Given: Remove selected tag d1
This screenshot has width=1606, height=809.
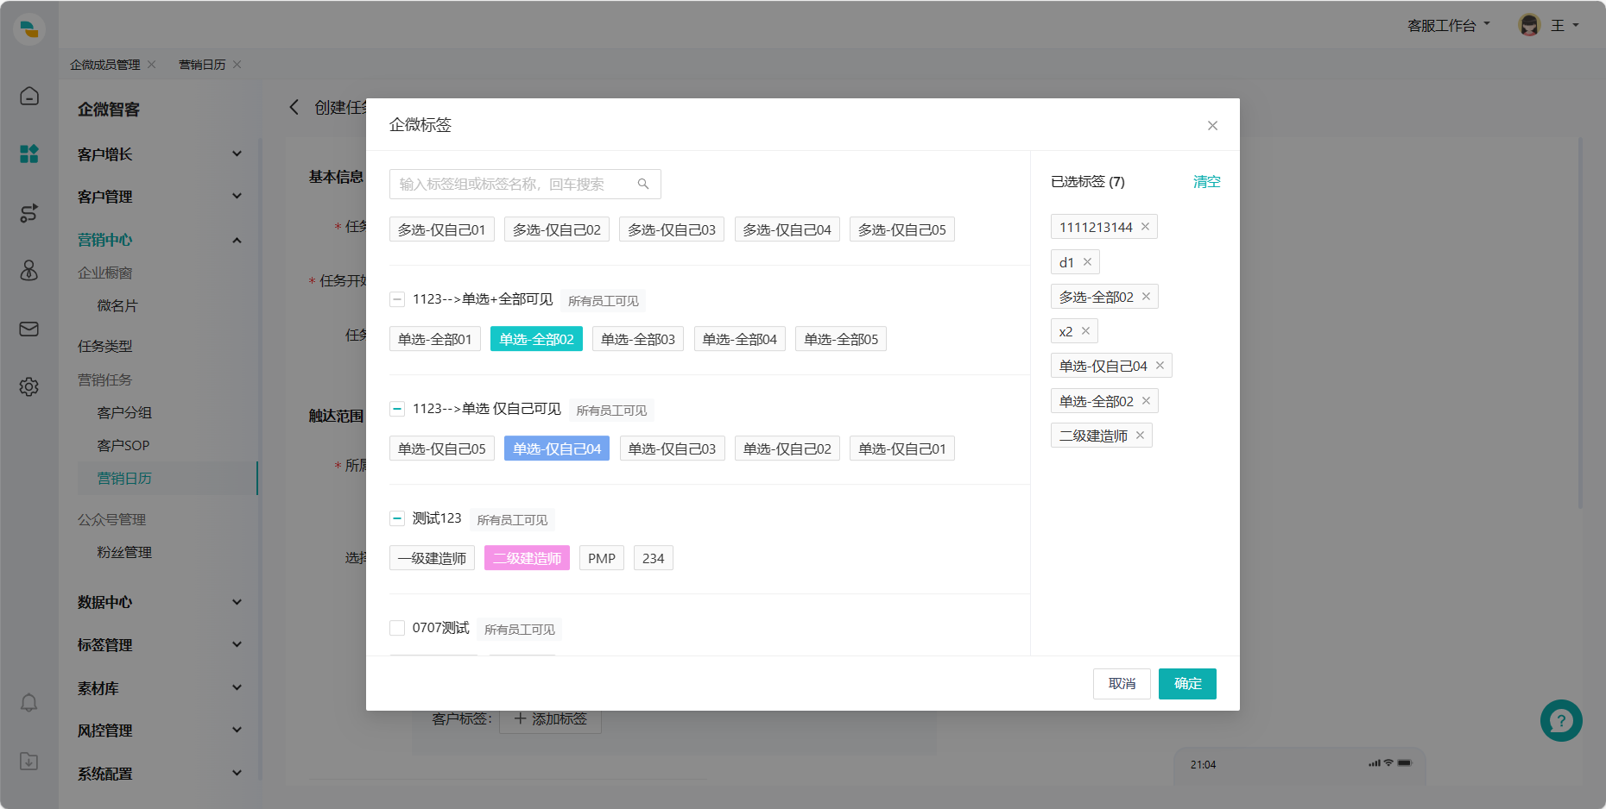Looking at the screenshot, I should [1087, 262].
